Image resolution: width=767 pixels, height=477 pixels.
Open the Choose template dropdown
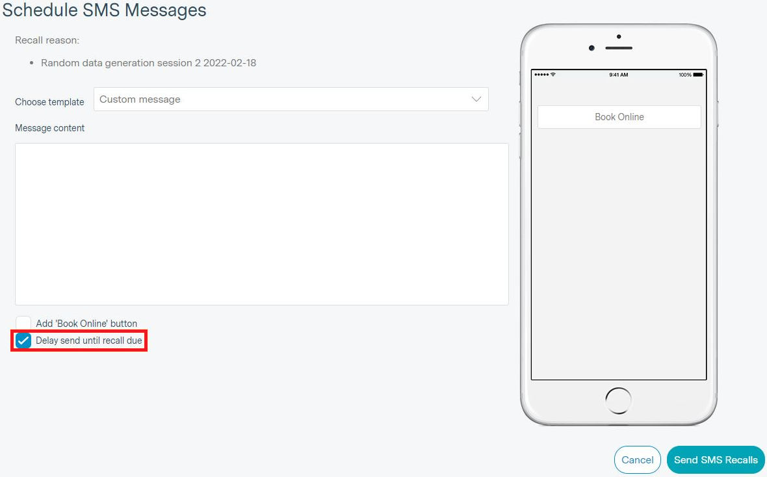point(291,99)
